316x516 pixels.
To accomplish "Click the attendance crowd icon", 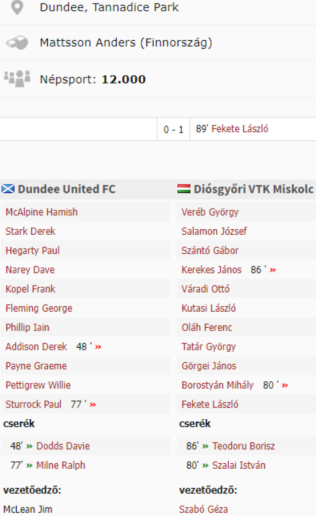I will (17, 79).
